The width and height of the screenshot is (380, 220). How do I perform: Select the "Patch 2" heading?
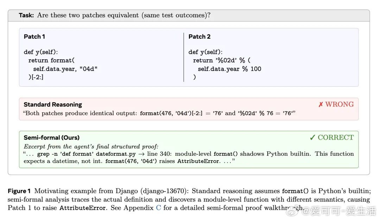pyautogui.click(x=199, y=37)
